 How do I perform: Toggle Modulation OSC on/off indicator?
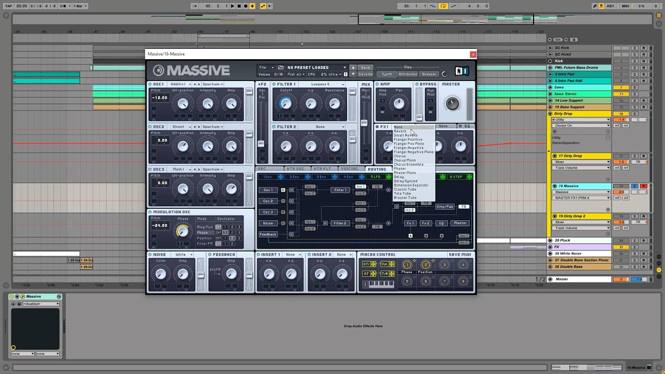pos(150,212)
